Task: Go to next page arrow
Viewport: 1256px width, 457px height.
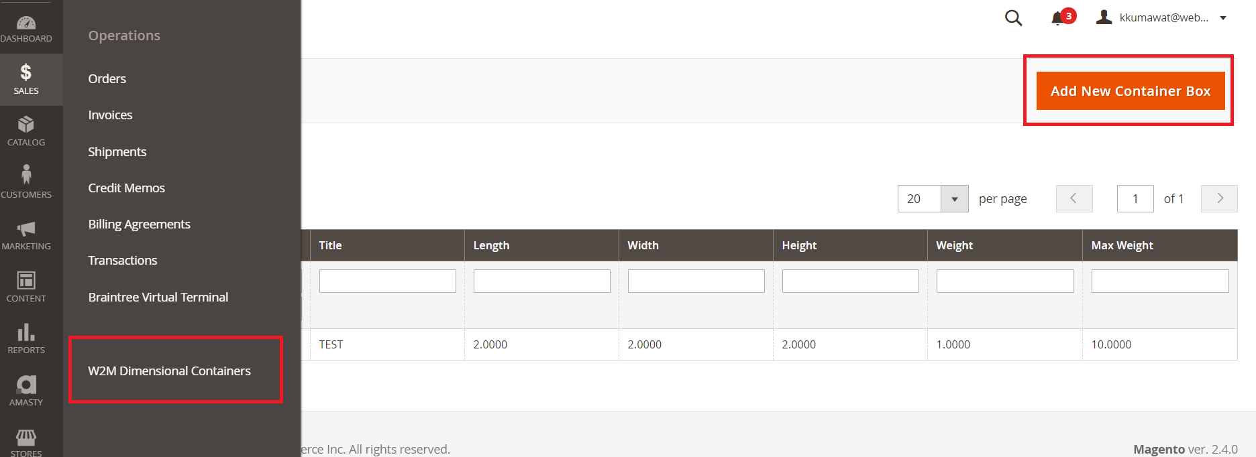Action: tap(1219, 198)
